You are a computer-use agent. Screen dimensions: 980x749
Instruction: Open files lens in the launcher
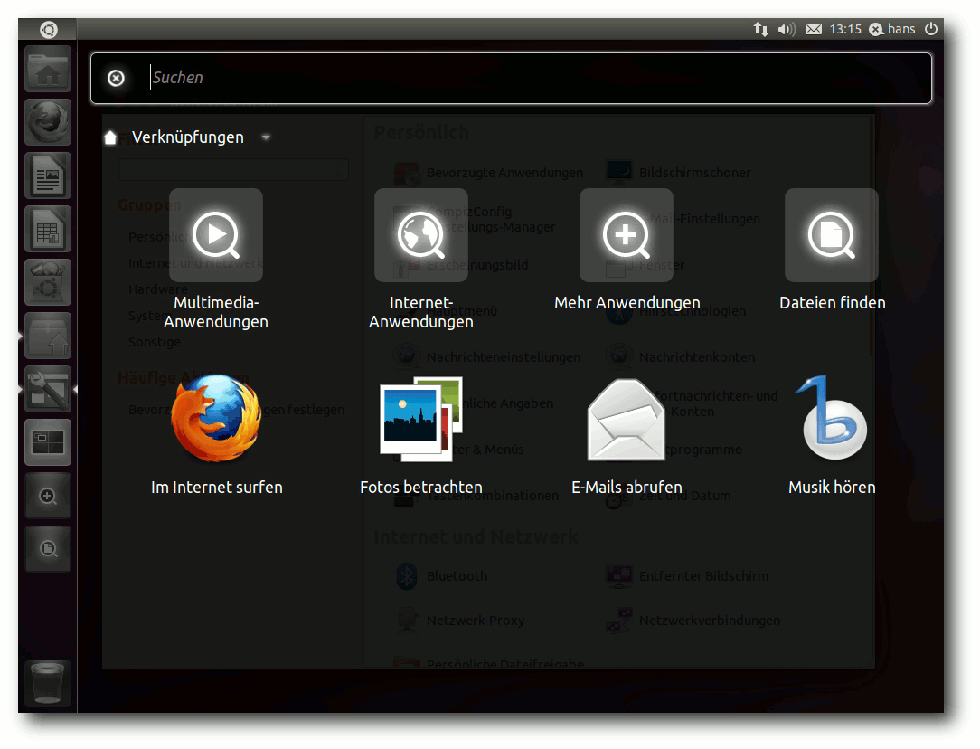(48, 549)
